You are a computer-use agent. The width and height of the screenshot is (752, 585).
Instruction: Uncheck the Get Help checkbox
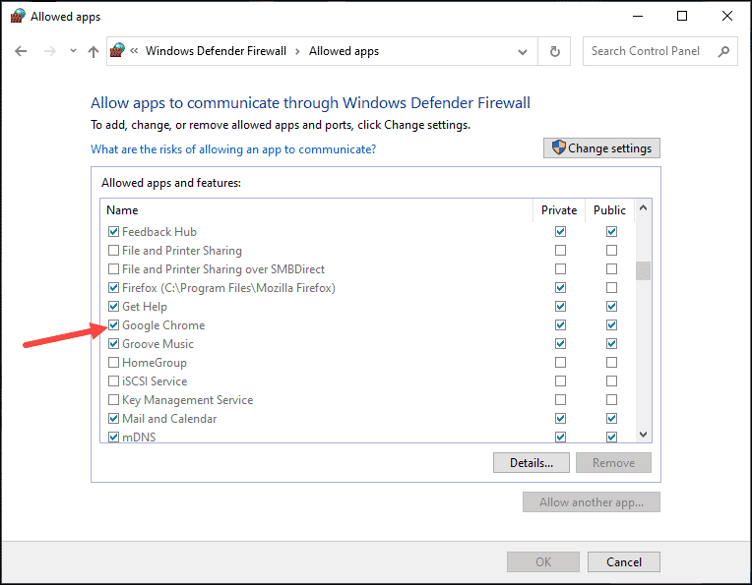coord(113,307)
